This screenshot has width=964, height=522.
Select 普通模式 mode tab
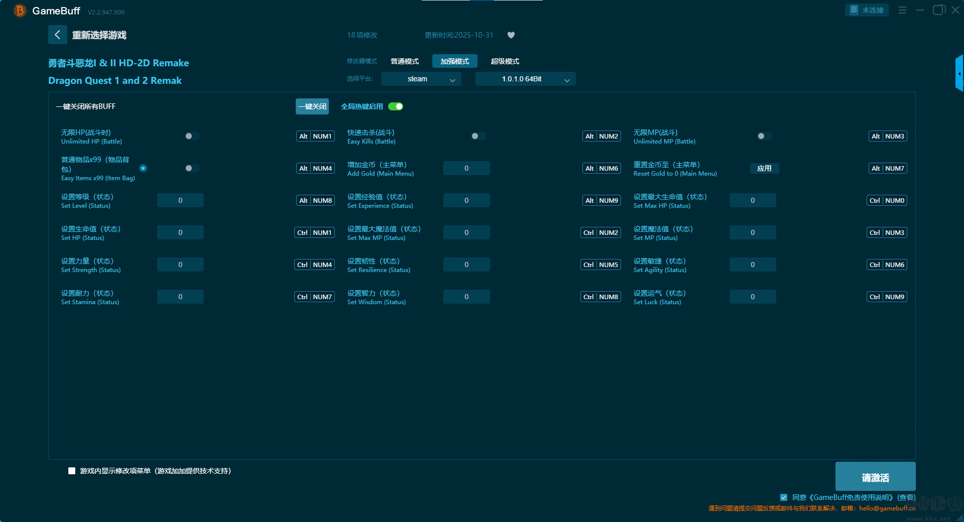click(405, 61)
